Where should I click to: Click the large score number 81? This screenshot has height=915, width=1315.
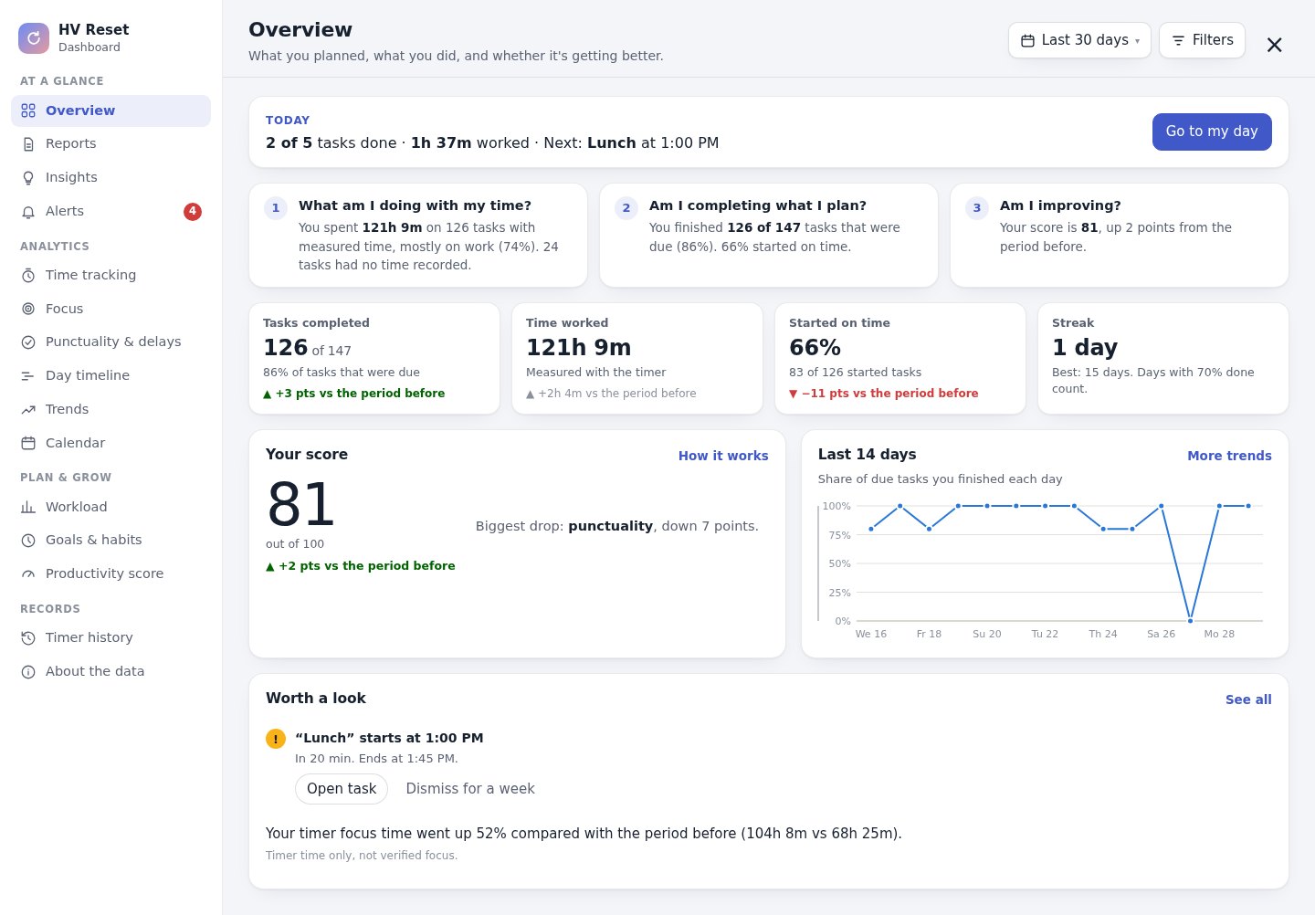click(301, 505)
